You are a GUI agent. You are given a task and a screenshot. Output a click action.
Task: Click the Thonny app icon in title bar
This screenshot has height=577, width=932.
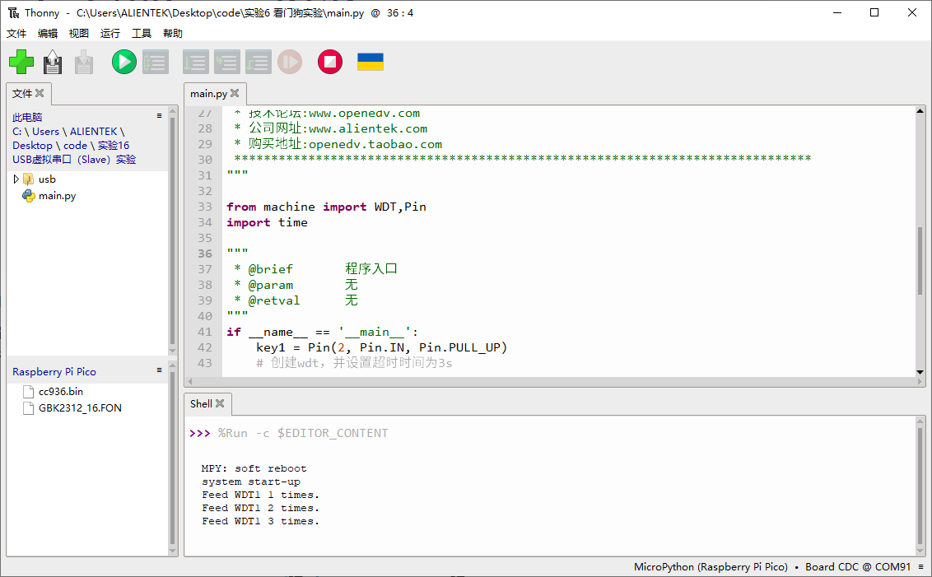click(13, 12)
